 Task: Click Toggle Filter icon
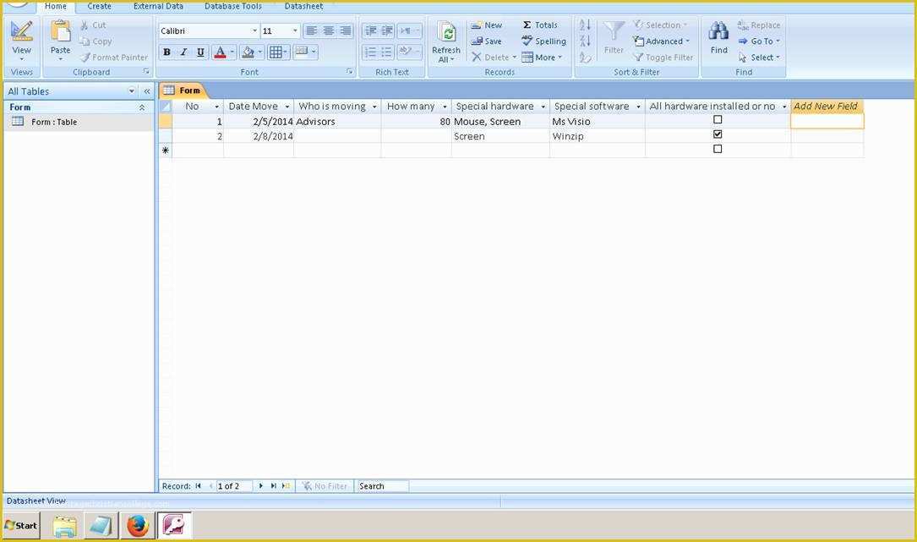[x=638, y=57]
